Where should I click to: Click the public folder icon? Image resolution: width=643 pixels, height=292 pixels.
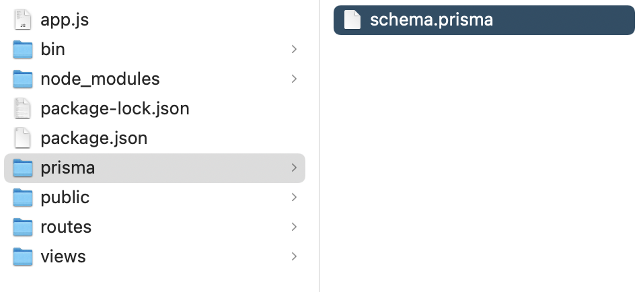point(23,197)
